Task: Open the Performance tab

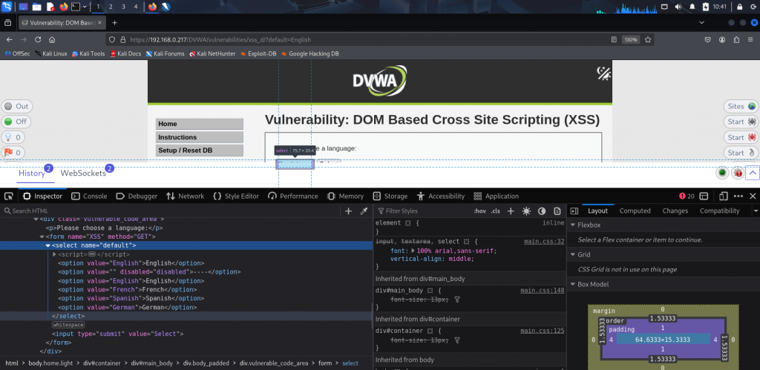Action: pos(292,196)
